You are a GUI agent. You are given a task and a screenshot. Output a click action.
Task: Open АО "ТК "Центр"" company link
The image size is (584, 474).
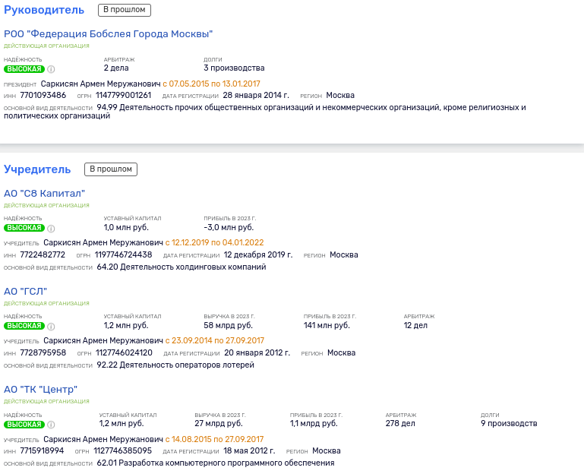coord(40,390)
